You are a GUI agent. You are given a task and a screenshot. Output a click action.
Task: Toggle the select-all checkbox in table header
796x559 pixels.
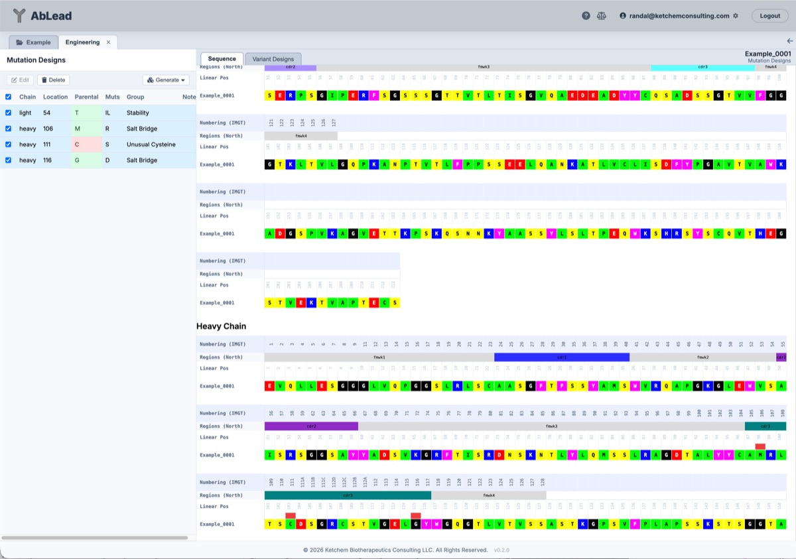coord(8,97)
